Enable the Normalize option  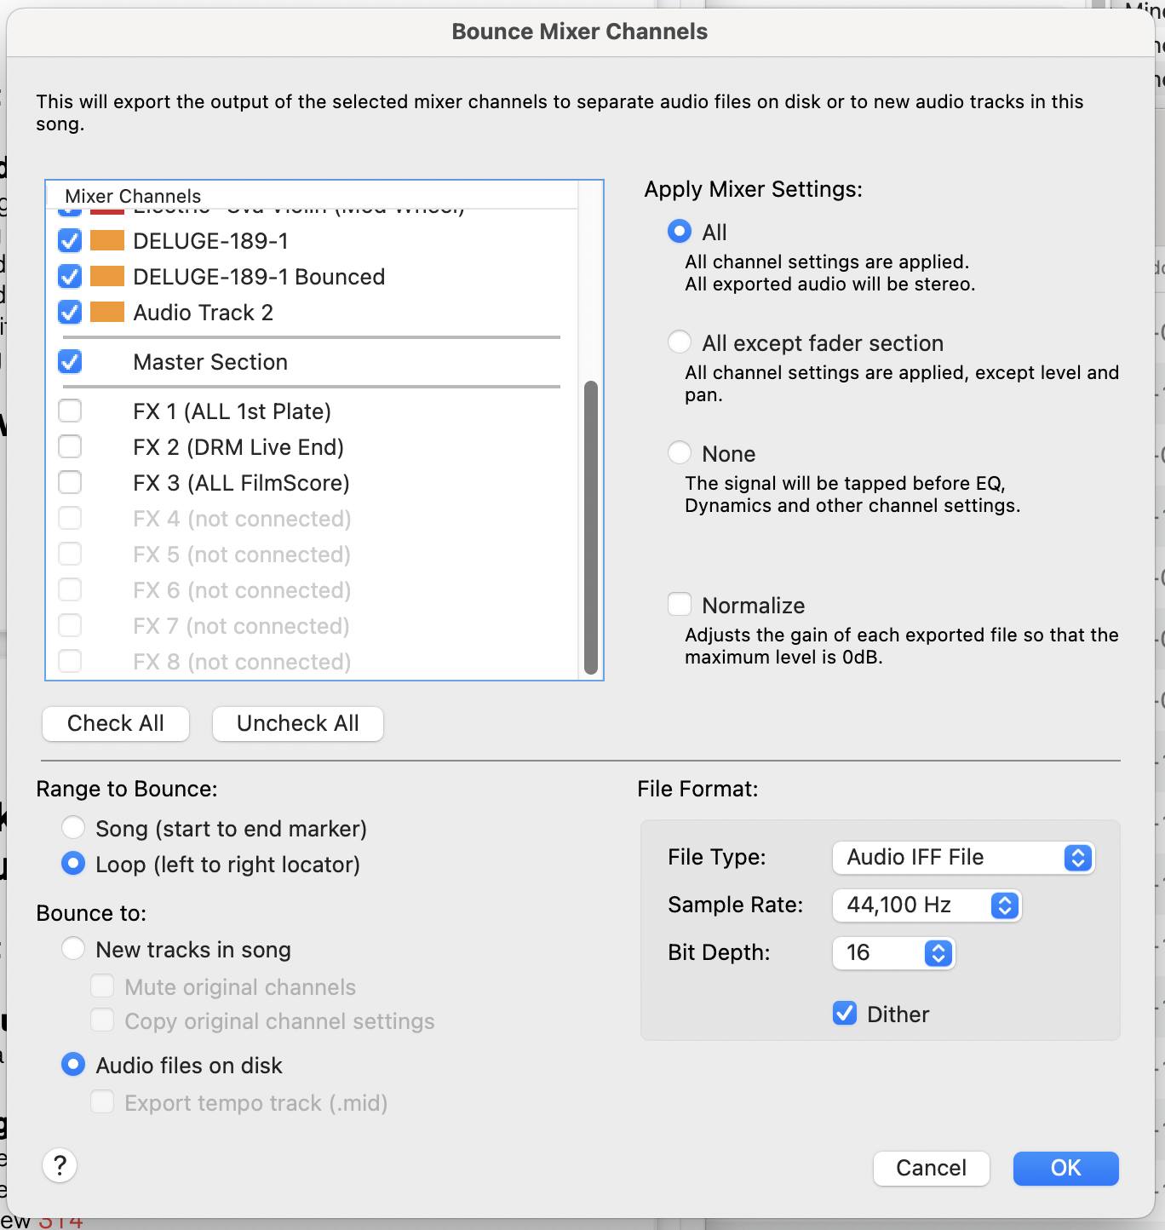[680, 605]
